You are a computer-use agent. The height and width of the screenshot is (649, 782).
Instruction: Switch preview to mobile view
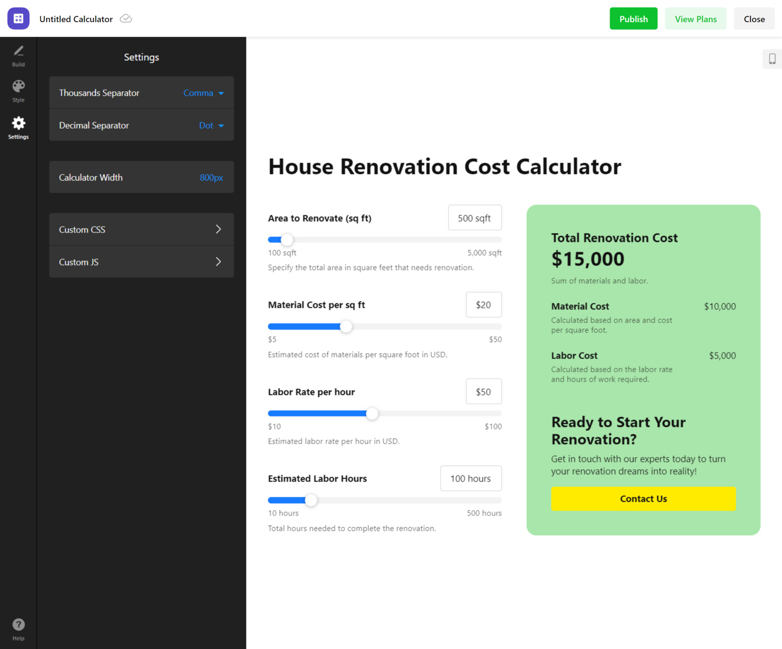(772, 59)
